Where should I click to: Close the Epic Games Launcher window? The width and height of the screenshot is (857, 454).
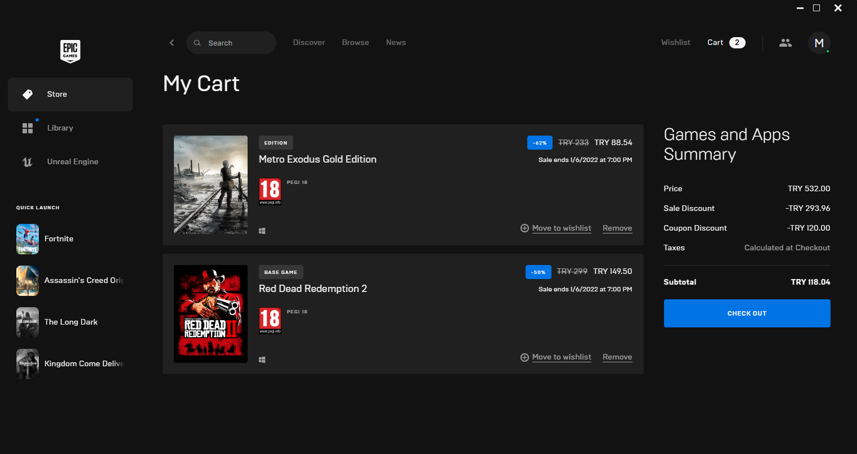[838, 8]
